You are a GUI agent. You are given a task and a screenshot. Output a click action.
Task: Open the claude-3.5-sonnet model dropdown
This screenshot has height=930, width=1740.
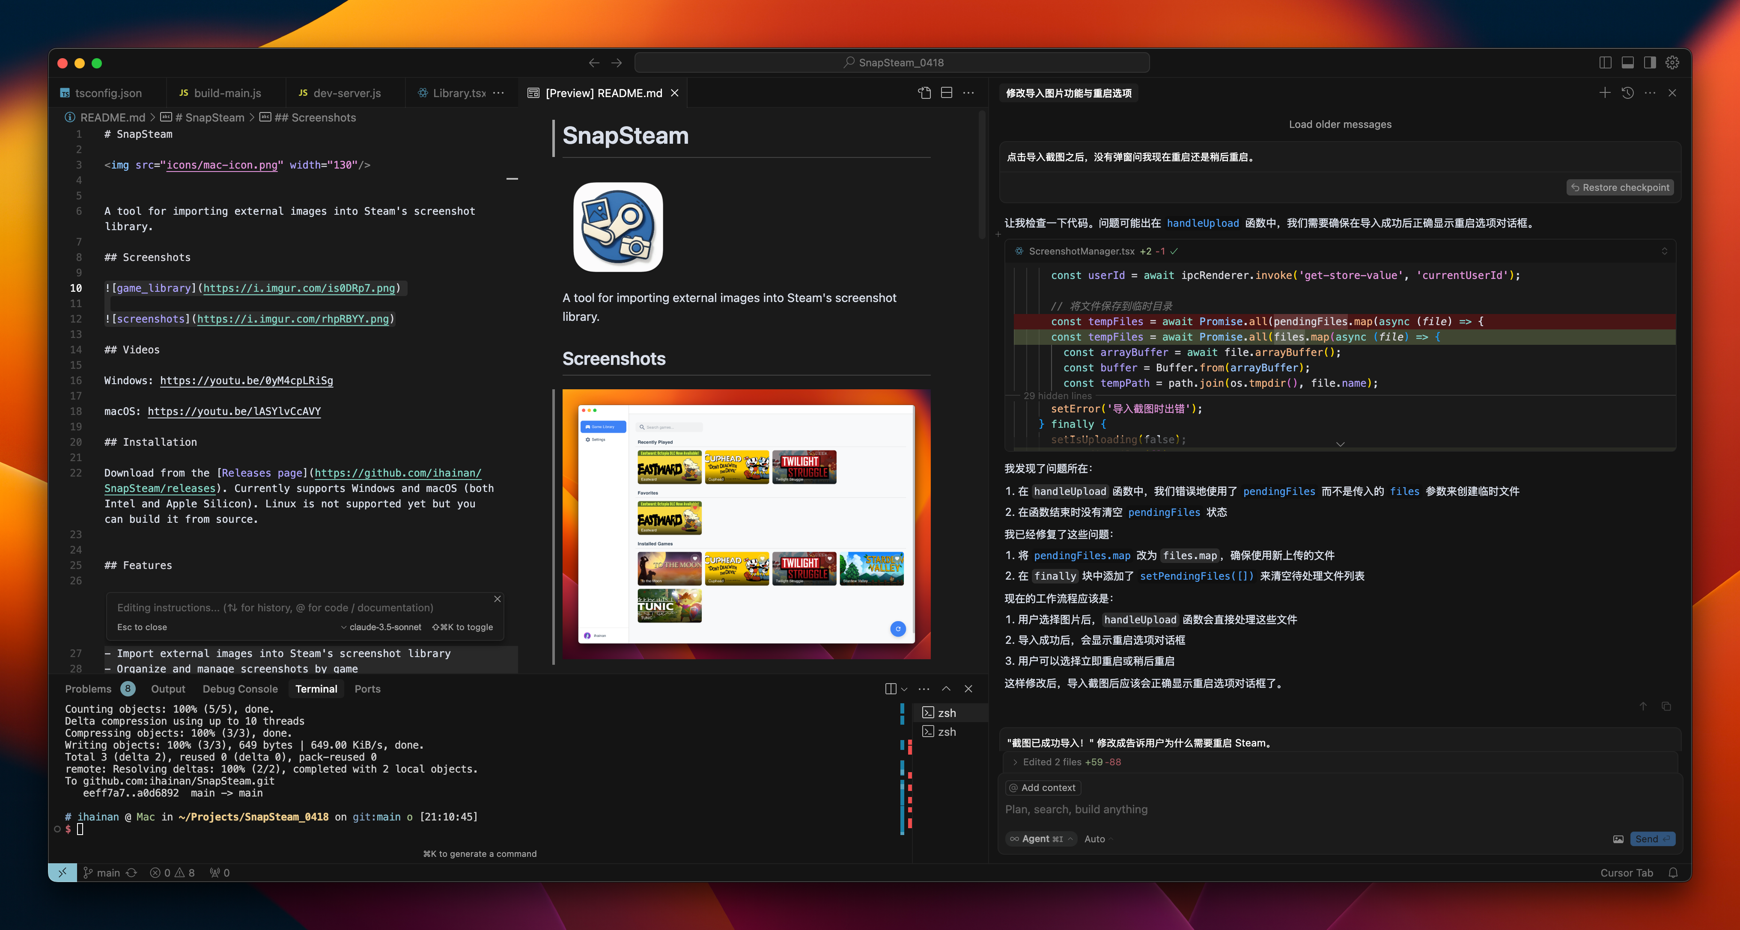point(381,627)
